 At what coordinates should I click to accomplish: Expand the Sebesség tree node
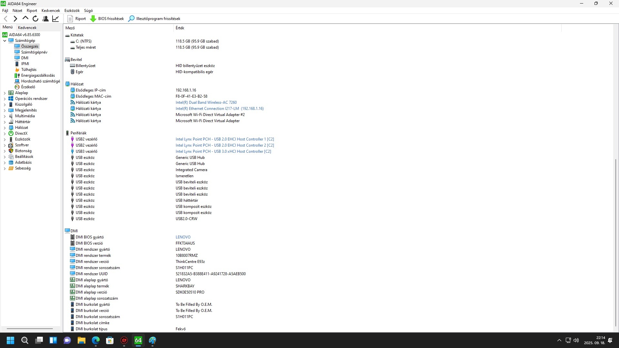coord(5,169)
